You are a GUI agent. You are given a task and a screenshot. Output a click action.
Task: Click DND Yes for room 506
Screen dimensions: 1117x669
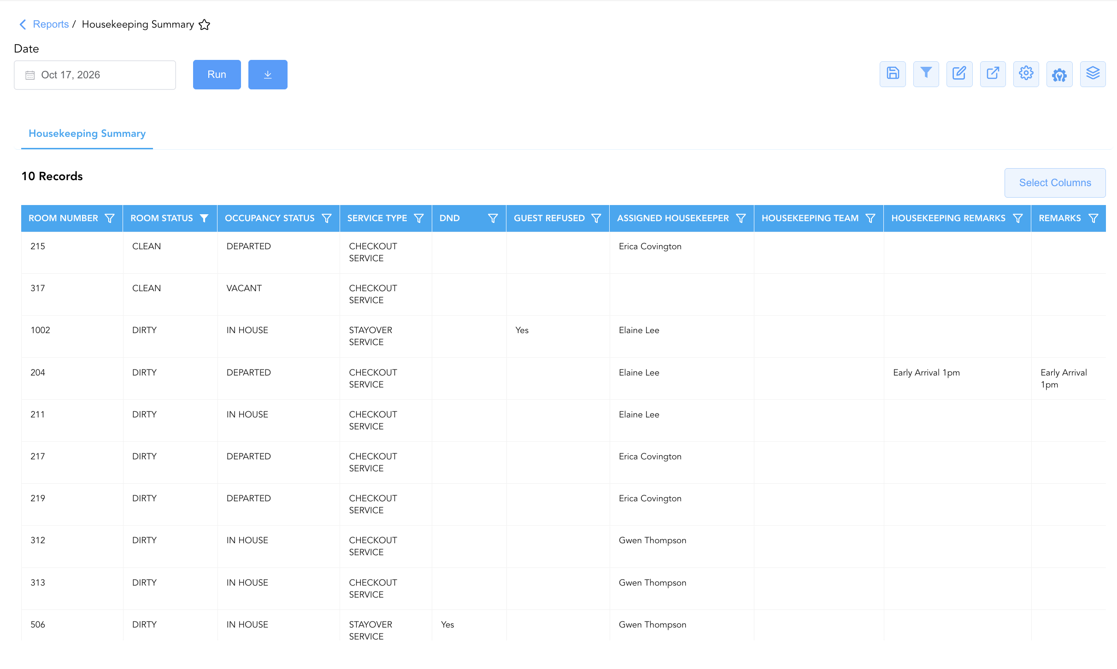pos(447,625)
